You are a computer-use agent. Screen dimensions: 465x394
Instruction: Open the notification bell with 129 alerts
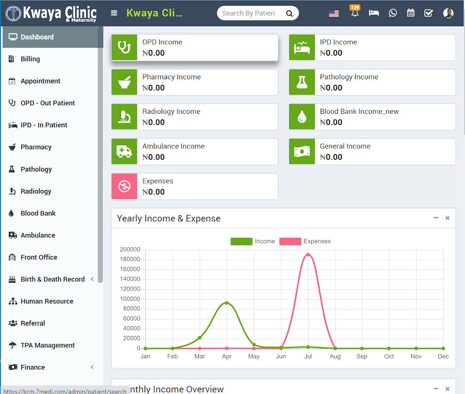(x=355, y=12)
